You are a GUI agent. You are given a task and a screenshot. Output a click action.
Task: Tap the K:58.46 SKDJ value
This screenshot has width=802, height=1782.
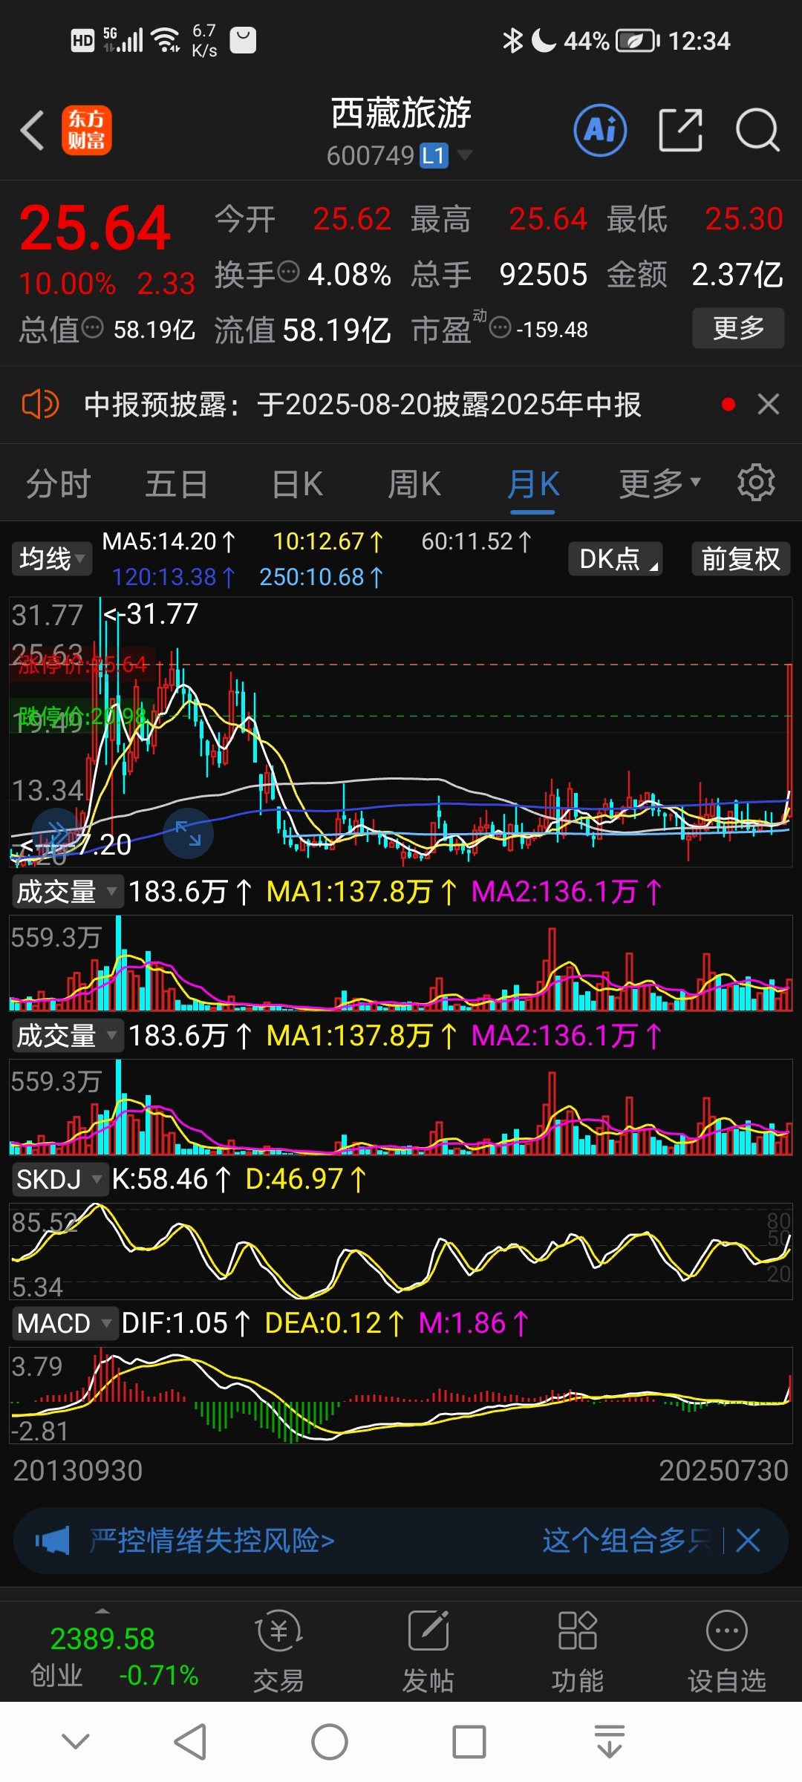[172, 1179]
